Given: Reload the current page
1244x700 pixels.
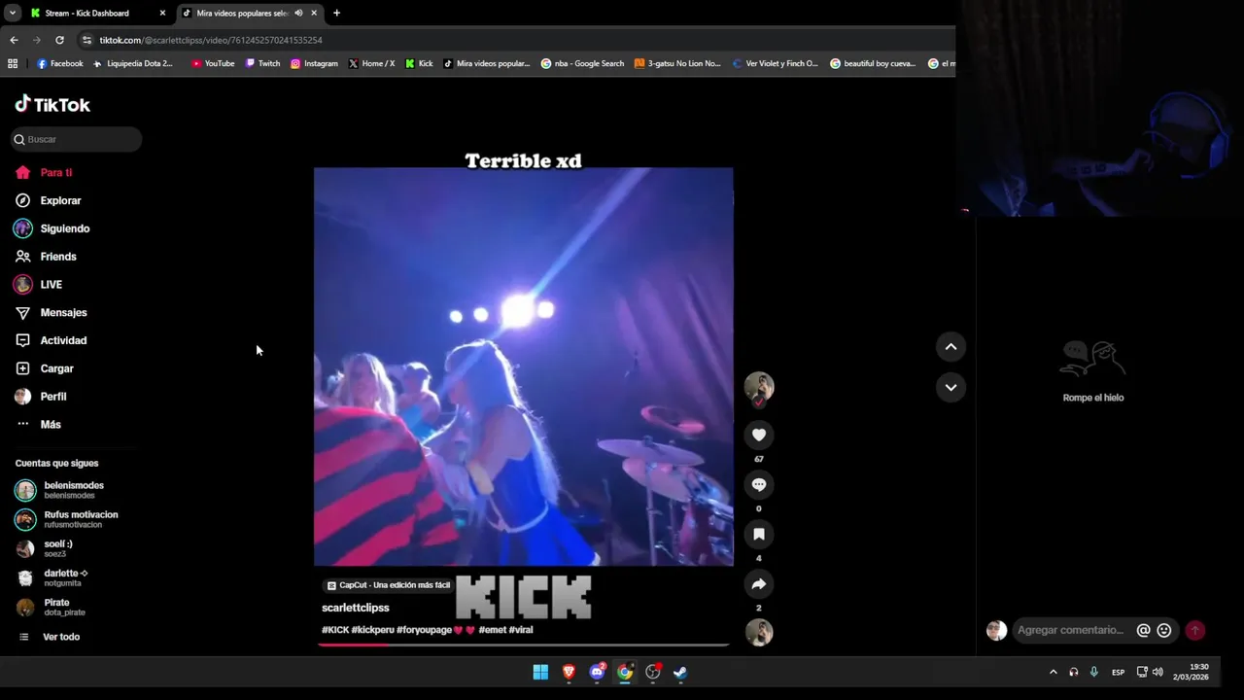Looking at the screenshot, I should [x=59, y=40].
